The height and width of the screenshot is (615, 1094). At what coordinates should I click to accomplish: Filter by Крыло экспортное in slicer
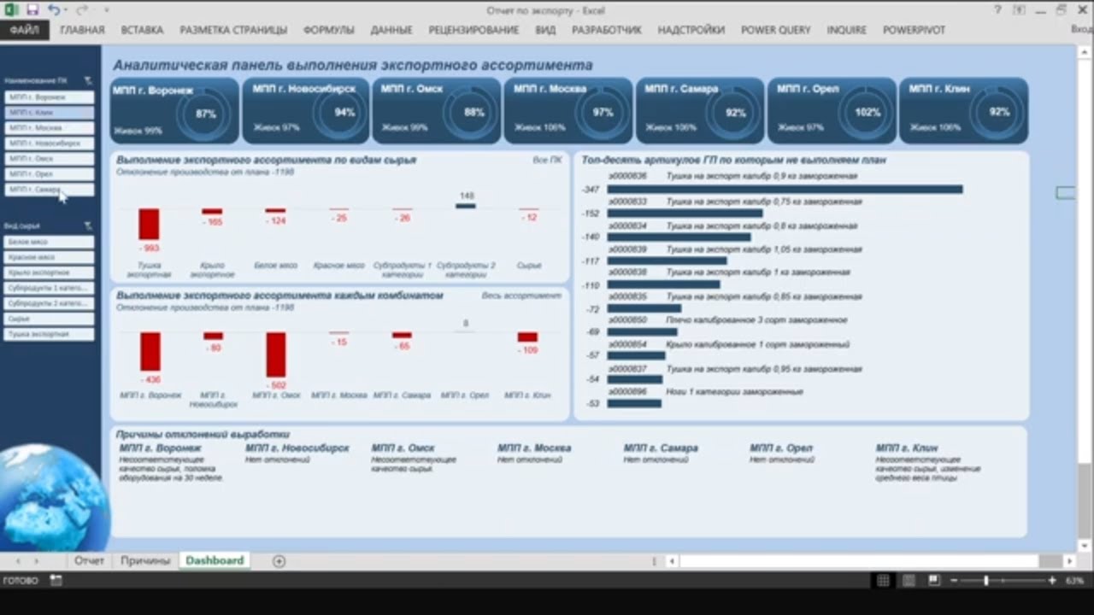pyautogui.click(x=49, y=272)
